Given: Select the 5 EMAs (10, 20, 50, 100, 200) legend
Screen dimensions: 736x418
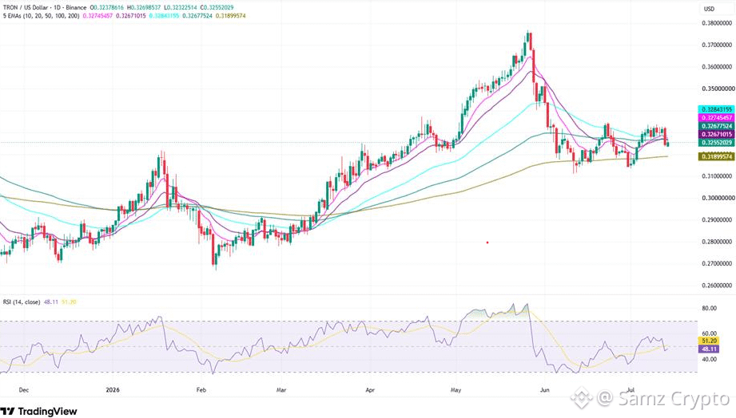Looking at the screenshot, I should pyautogui.click(x=41, y=15).
